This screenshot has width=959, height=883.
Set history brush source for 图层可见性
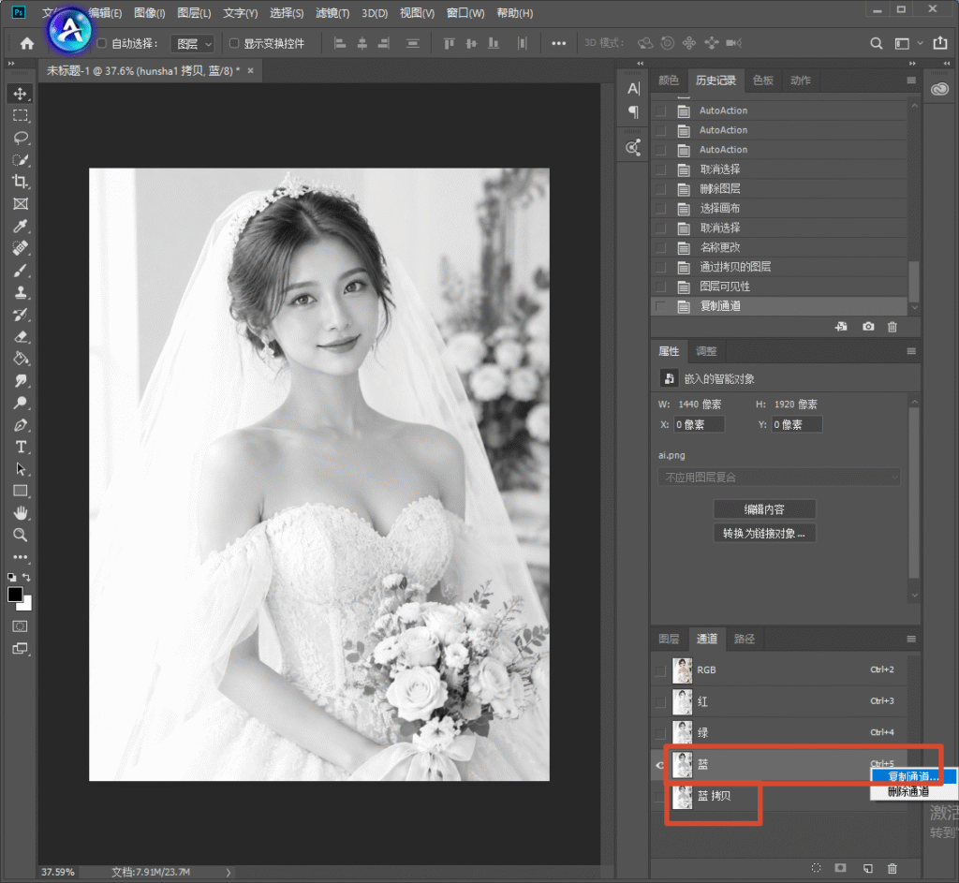[660, 287]
